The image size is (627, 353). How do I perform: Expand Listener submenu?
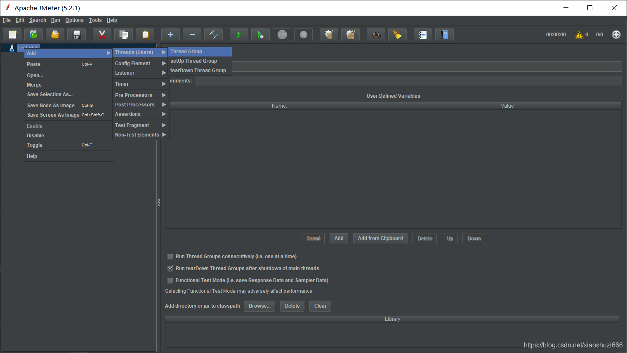[x=140, y=73]
